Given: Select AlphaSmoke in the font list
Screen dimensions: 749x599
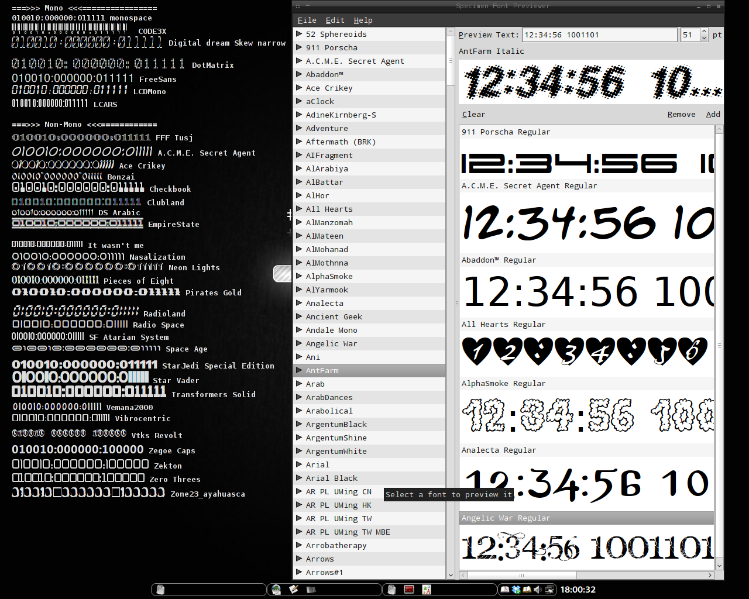Looking at the screenshot, I should pyautogui.click(x=369, y=276).
